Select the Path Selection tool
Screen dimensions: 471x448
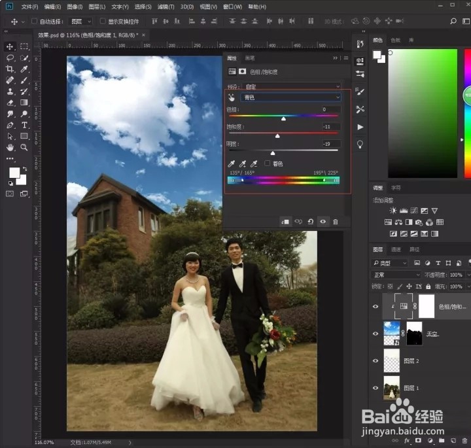10,136
